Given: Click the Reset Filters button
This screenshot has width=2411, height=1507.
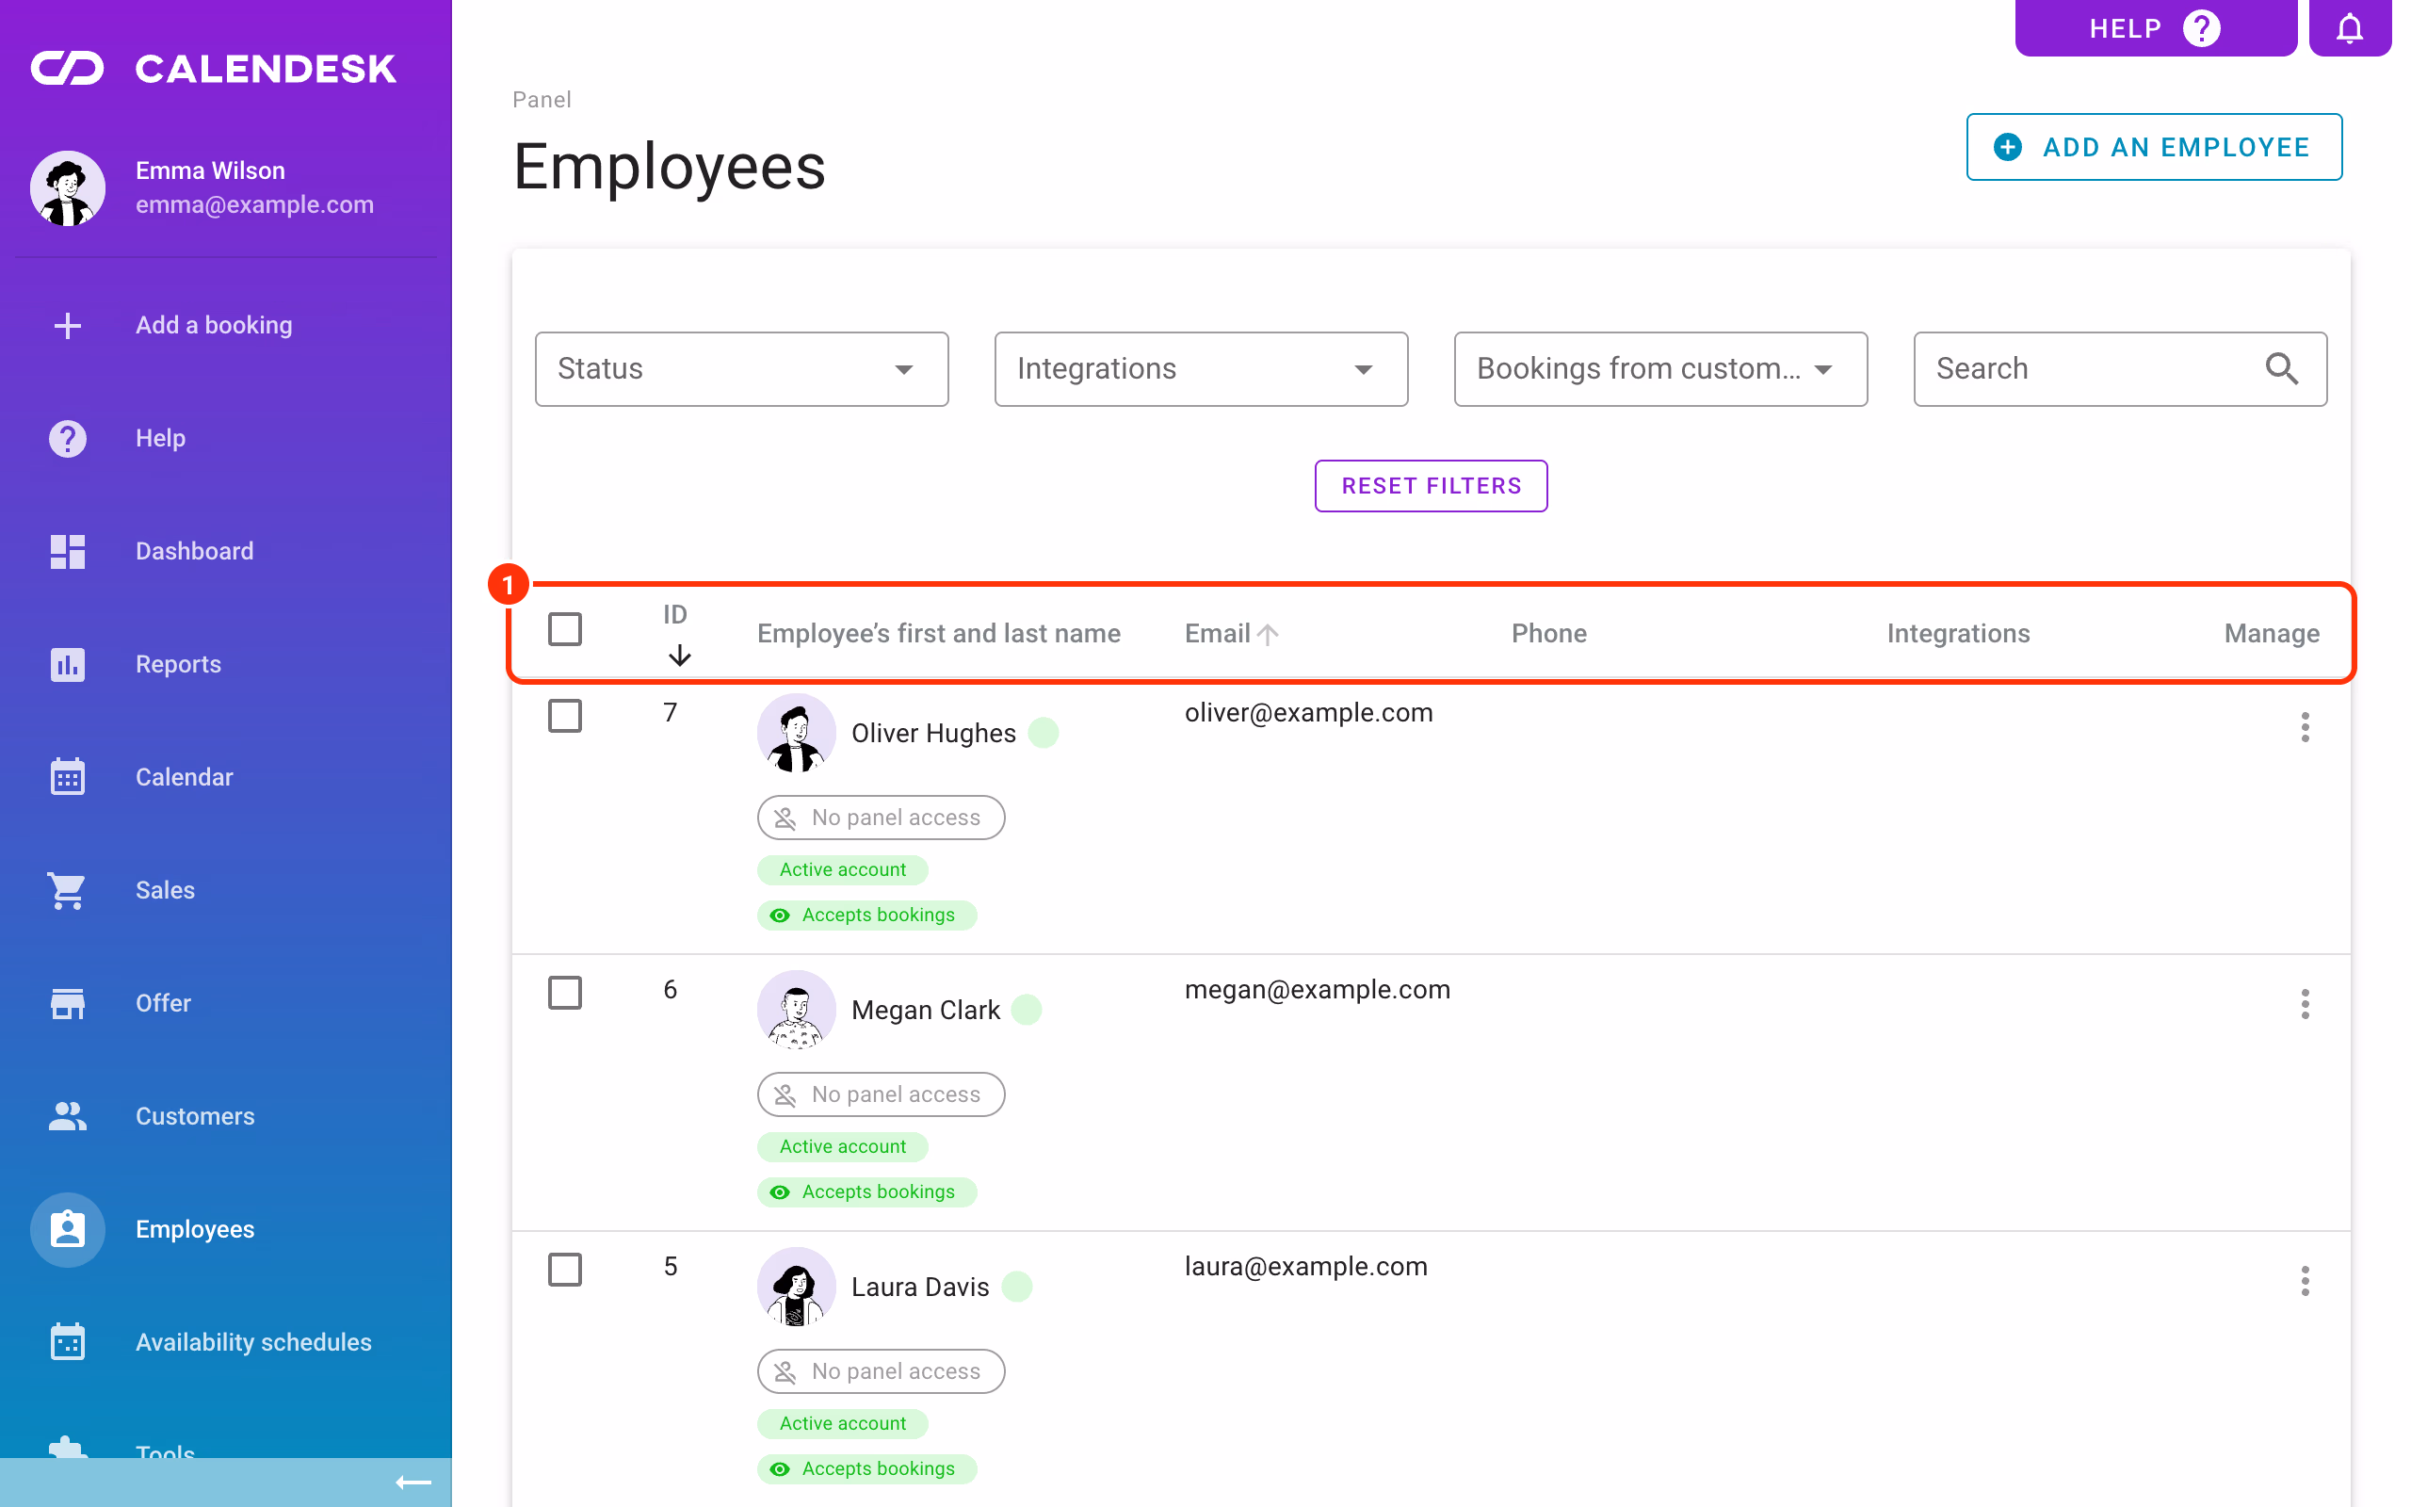Looking at the screenshot, I should coord(1431,485).
